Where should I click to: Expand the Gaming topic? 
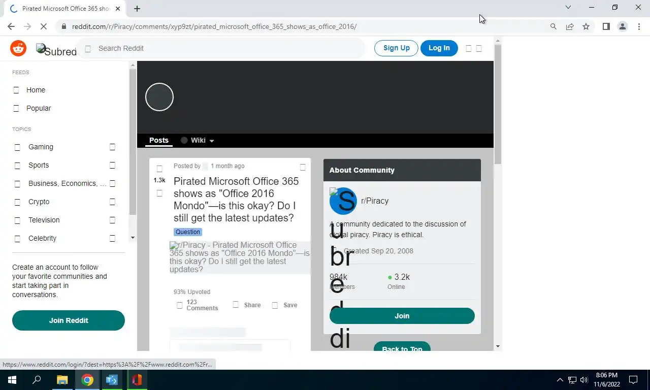112,147
